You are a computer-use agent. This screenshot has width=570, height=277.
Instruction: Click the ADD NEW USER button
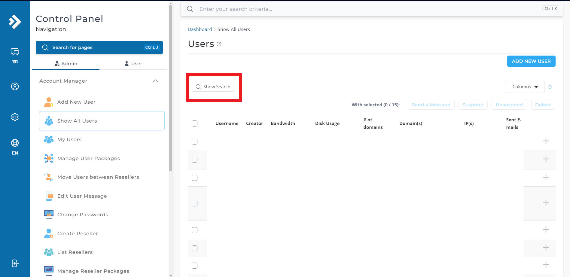(x=531, y=61)
